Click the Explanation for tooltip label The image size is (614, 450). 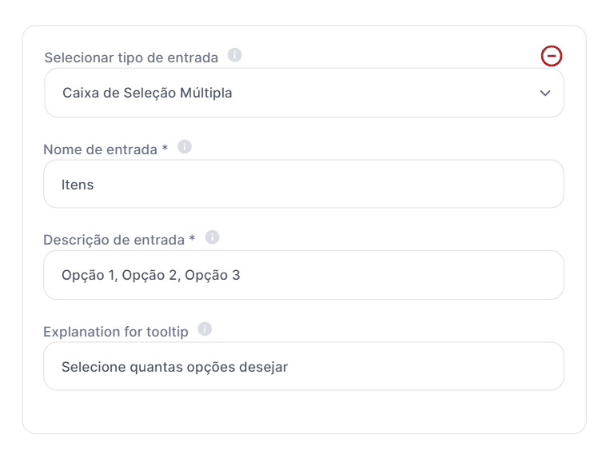tap(116, 332)
